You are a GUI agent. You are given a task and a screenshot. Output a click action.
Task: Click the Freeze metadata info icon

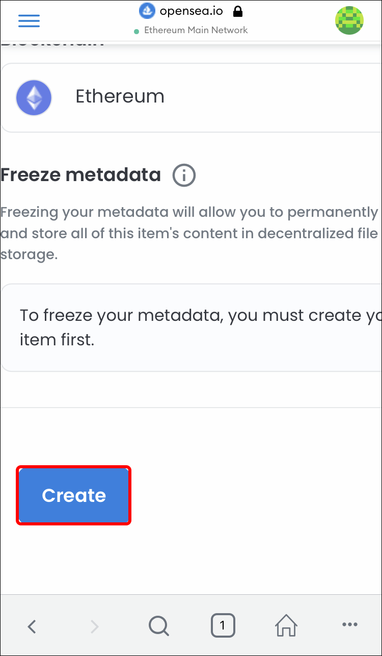[x=184, y=175]
